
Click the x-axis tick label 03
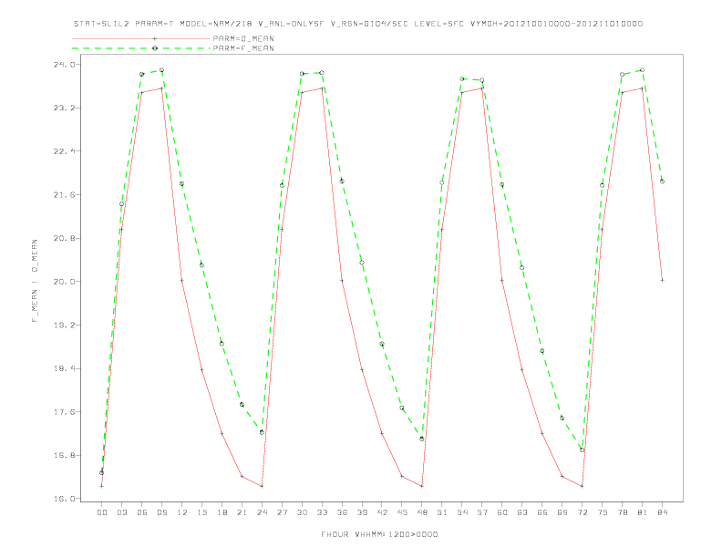[121, 512]
